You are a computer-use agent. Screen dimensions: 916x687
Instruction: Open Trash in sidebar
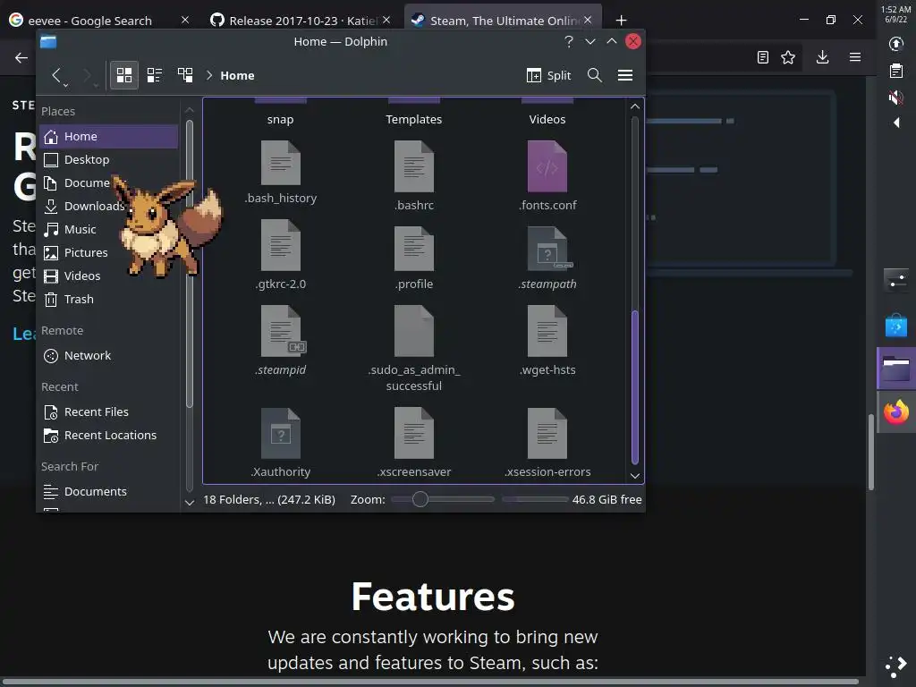pyautogui.click(x=108, y=299)
